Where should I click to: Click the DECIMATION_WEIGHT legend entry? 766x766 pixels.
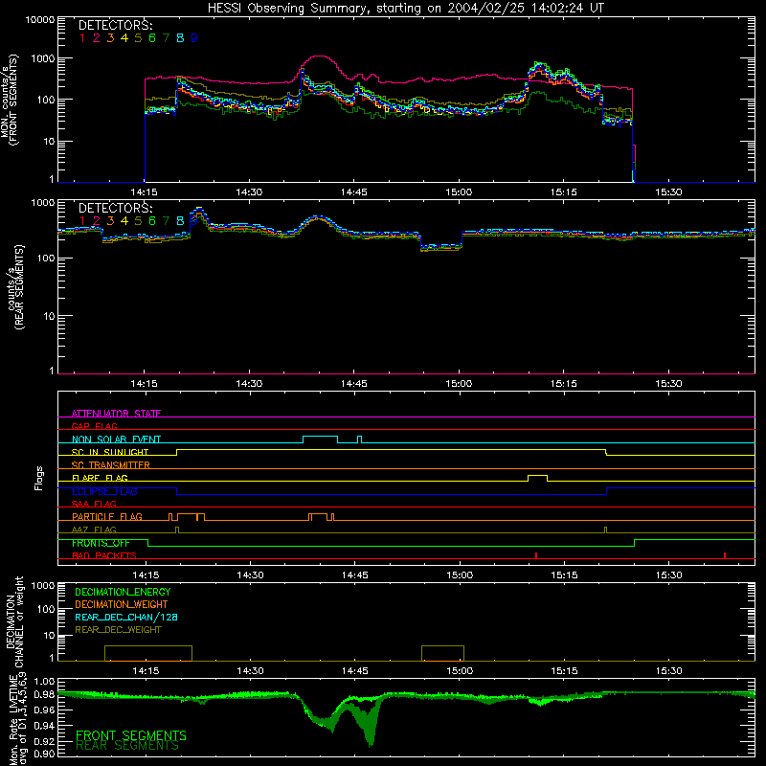click(122, 604)
